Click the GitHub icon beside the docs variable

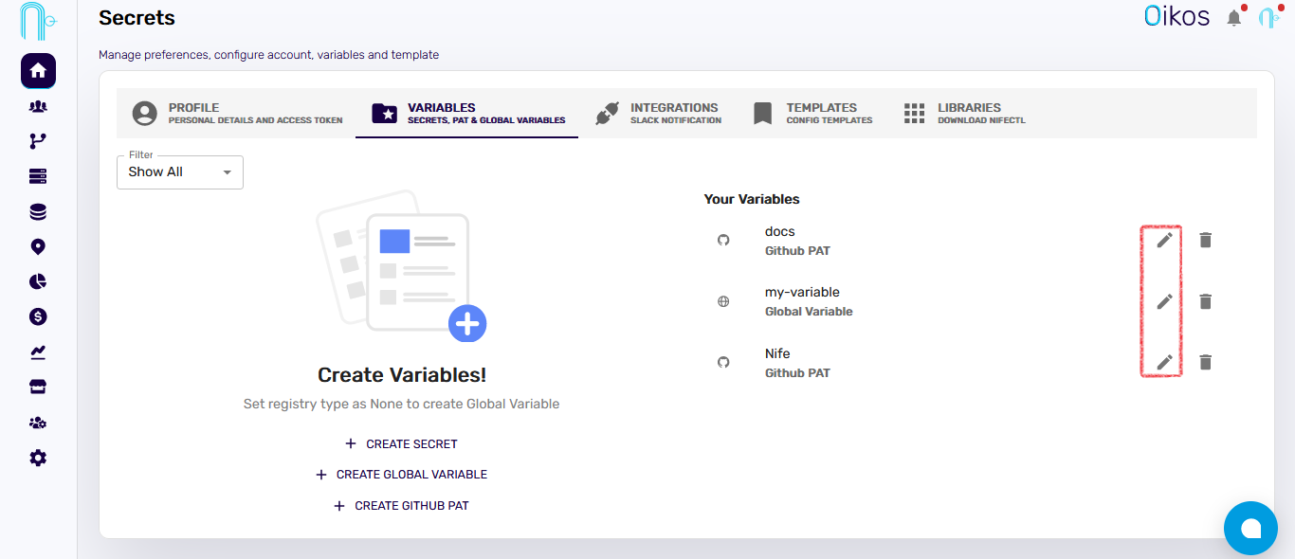(x=723, y=240)
